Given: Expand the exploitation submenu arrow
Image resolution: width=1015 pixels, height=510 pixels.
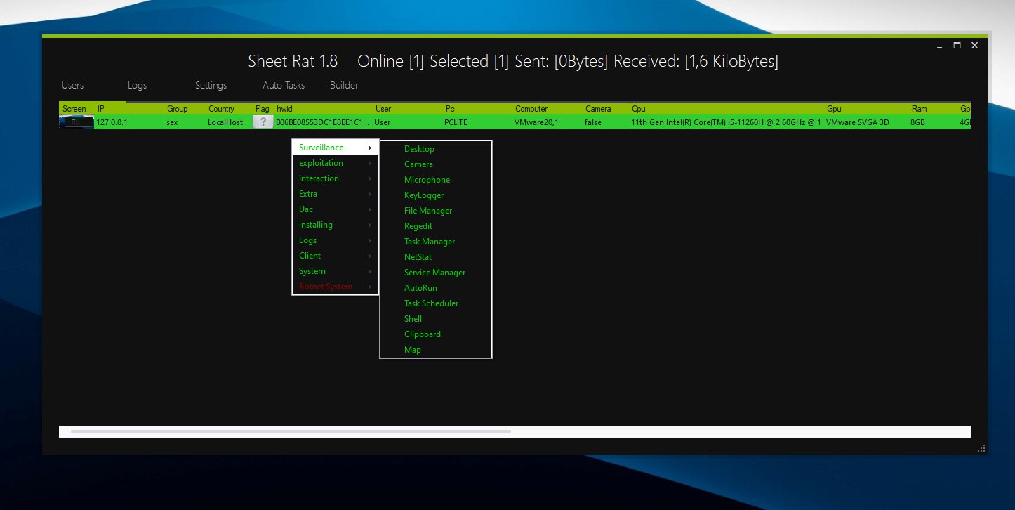Looking at the screenshot, I should point(369,163).
